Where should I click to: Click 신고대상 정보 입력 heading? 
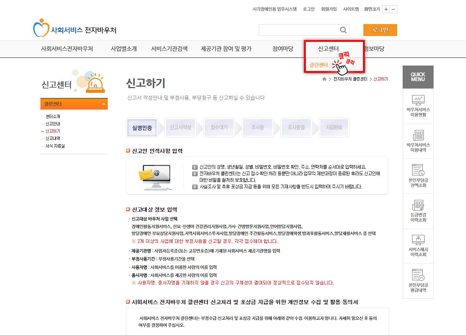[x=154, y=209]
